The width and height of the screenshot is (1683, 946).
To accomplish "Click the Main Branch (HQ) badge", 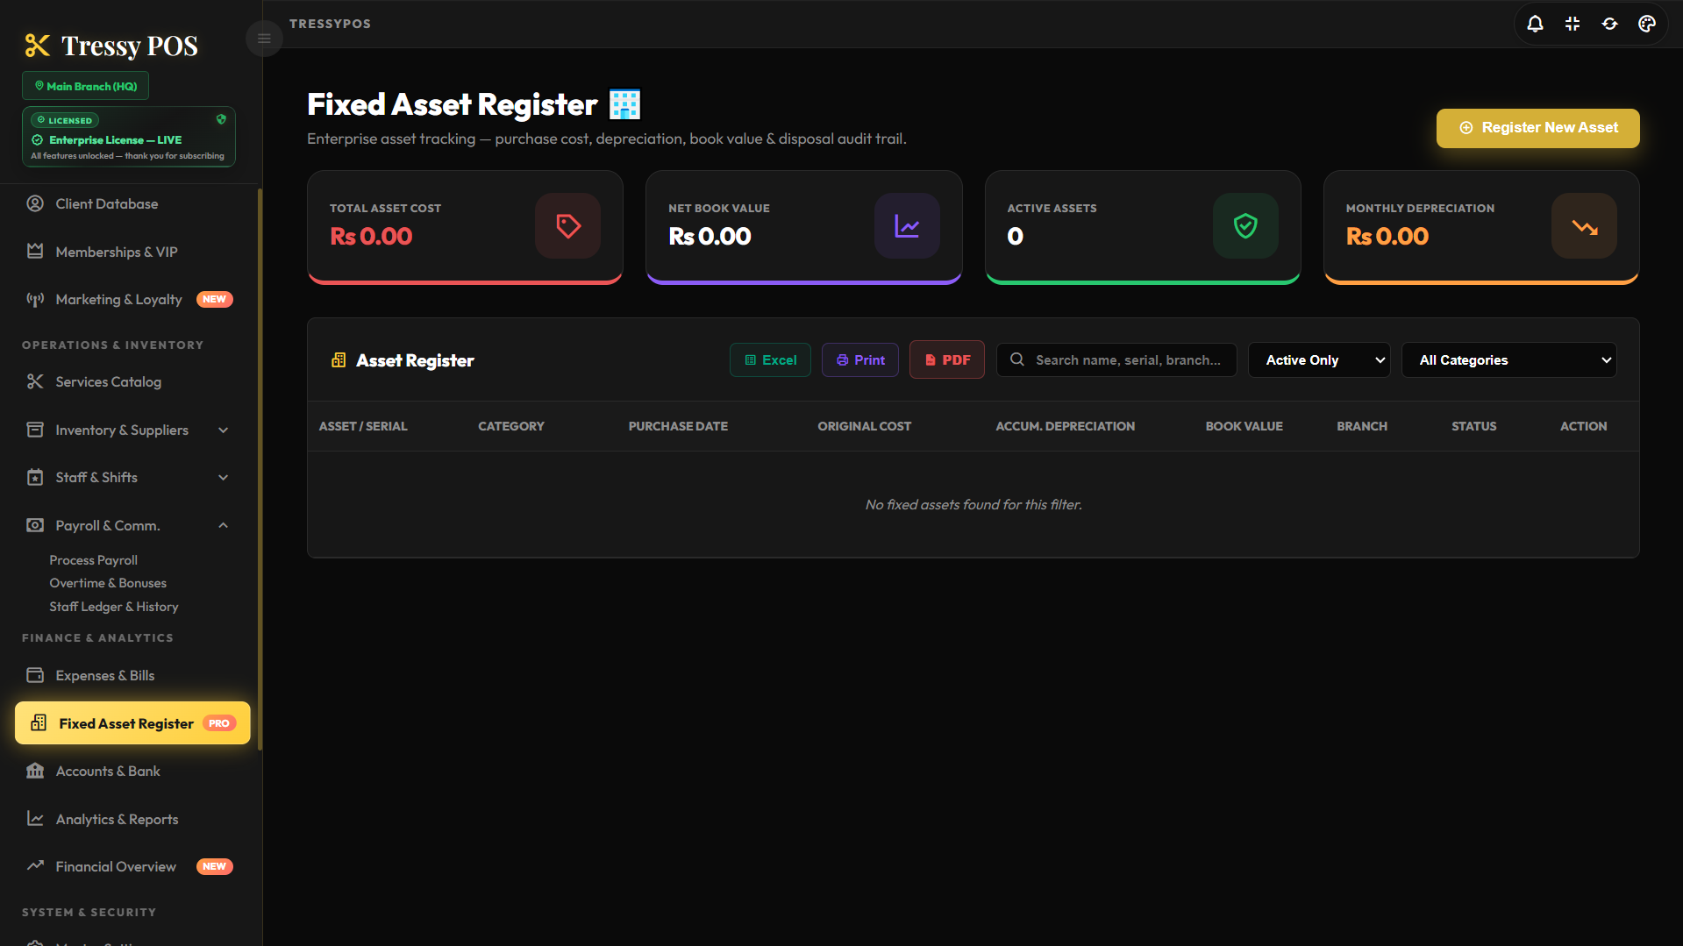I will click(85, 86).
